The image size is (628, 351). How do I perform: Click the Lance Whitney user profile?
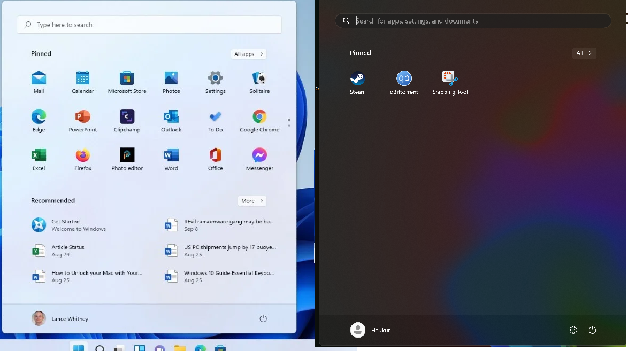pyautogui.click(x=60, y=318)
